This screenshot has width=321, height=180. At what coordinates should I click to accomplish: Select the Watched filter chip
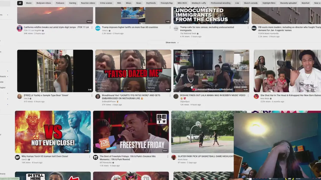coord(305,3)
